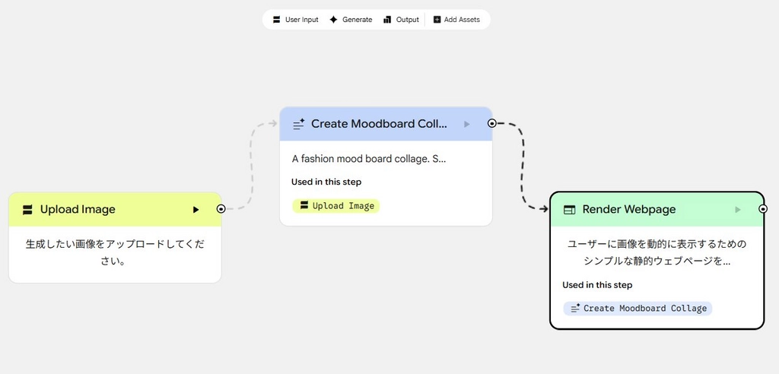Screen dimensions: 779x374
Task: Click the Upload Image output connector port
Action: [x=221, y=209]
